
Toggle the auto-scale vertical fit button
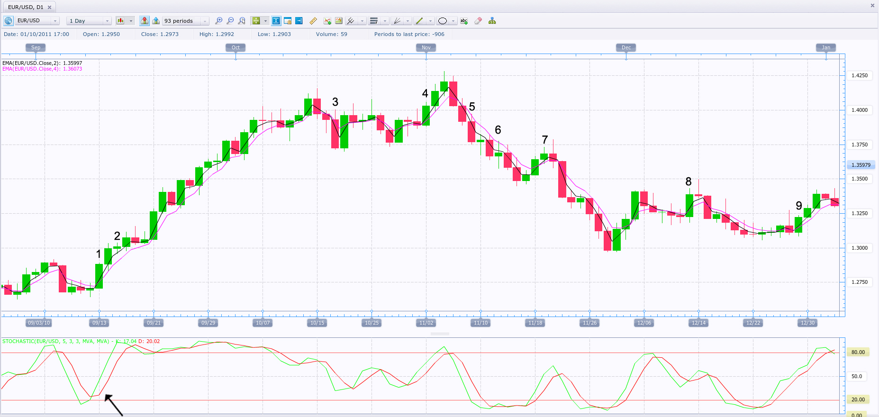click(276, 21)
